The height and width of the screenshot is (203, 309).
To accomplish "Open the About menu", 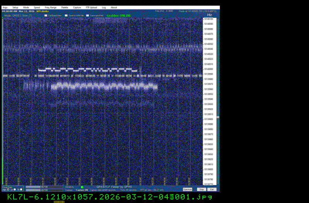I will [x=114, y=7].
